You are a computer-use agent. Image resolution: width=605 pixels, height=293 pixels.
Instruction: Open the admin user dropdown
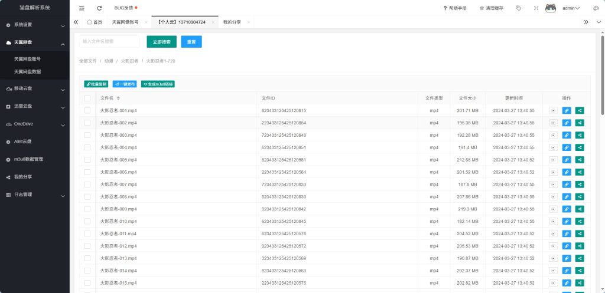point(571,8)
